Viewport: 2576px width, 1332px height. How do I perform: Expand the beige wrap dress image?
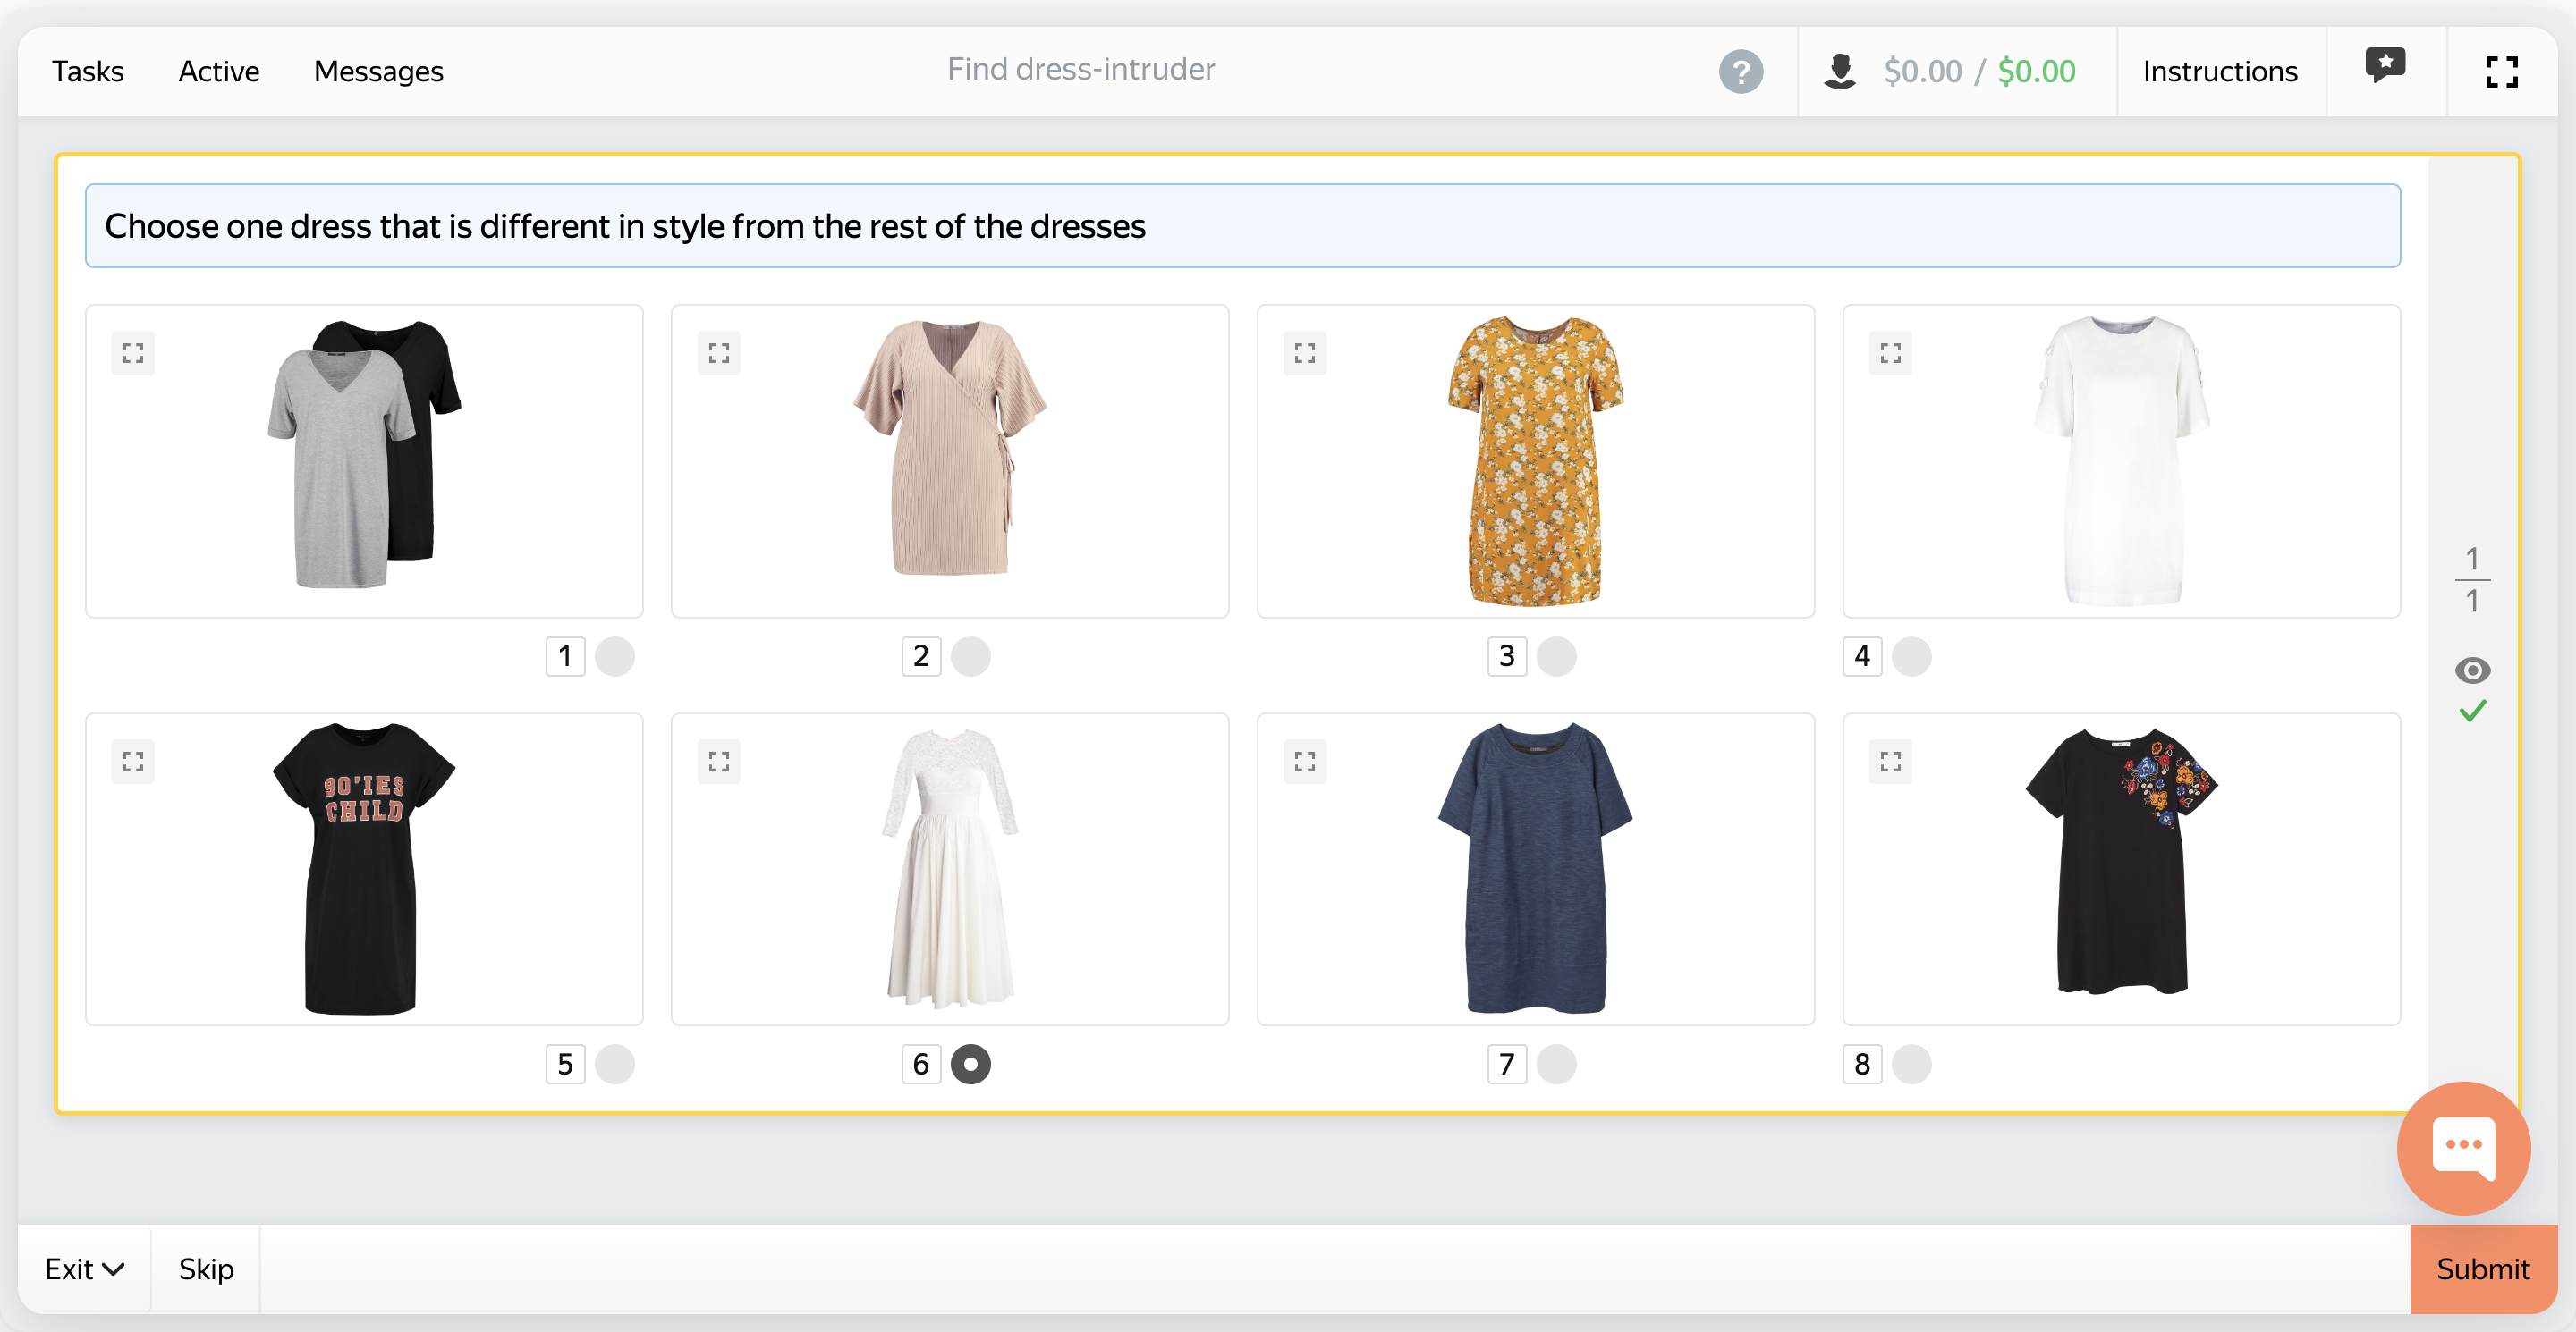(x=718, y=353)
